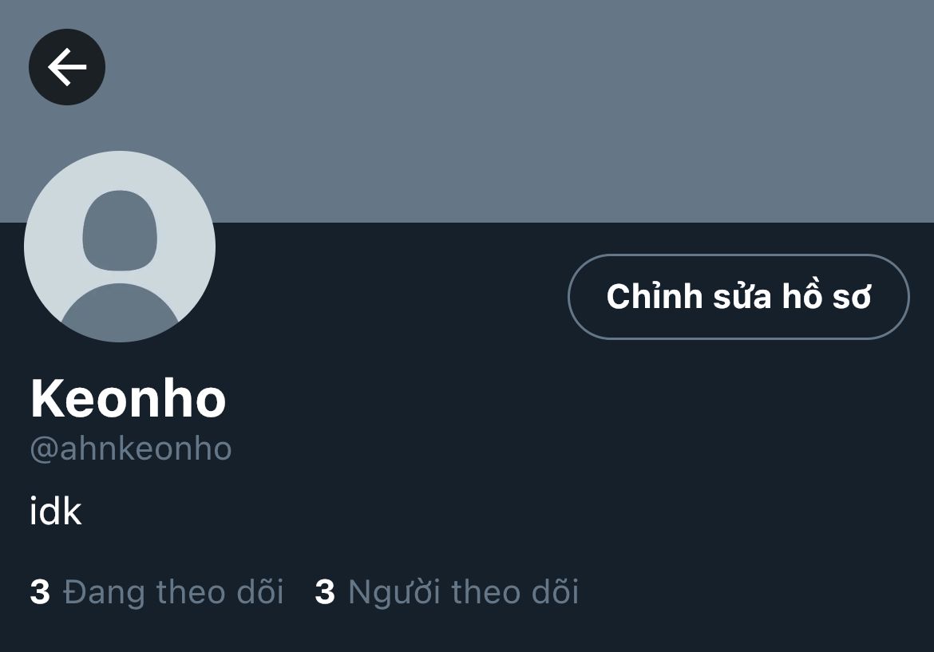Click the head silhouette in the avatar
Viewport: 934px width, 652px height.
120,231
